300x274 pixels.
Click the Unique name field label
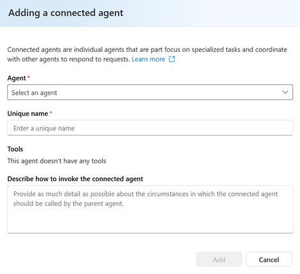click(x=28, y=113)
